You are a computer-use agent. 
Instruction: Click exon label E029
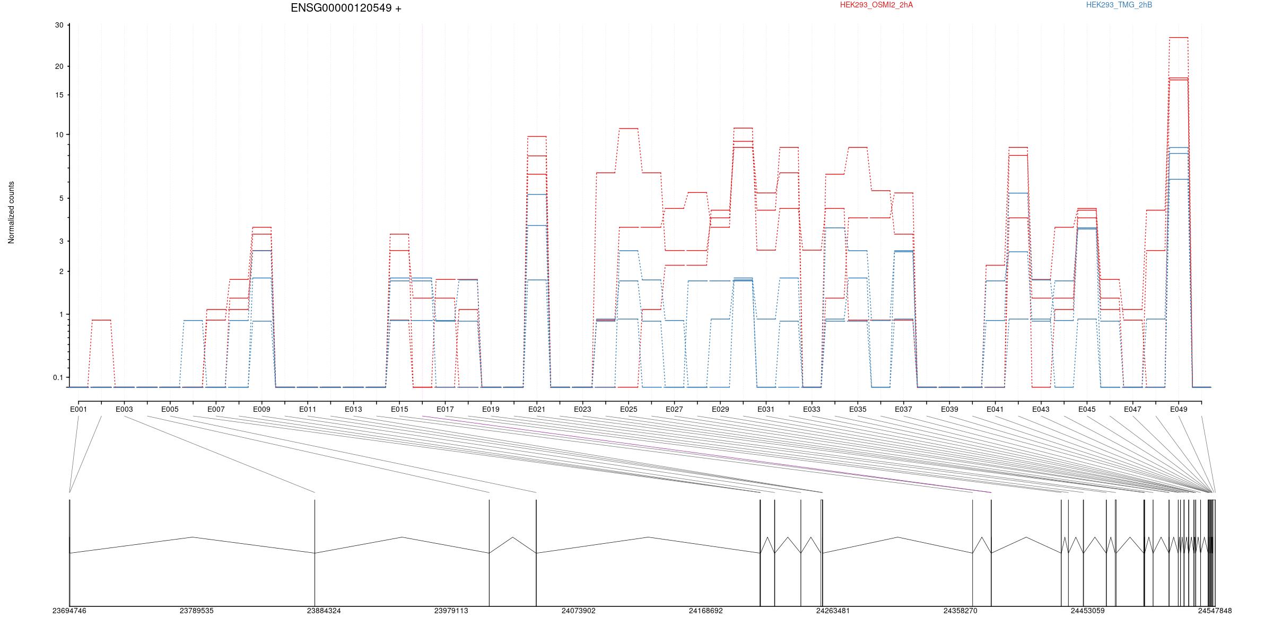click(720, 409)
